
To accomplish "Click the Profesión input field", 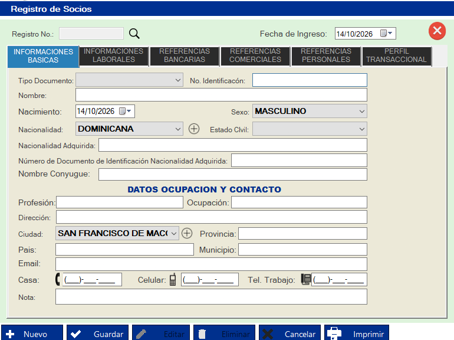I will point(120,202).
